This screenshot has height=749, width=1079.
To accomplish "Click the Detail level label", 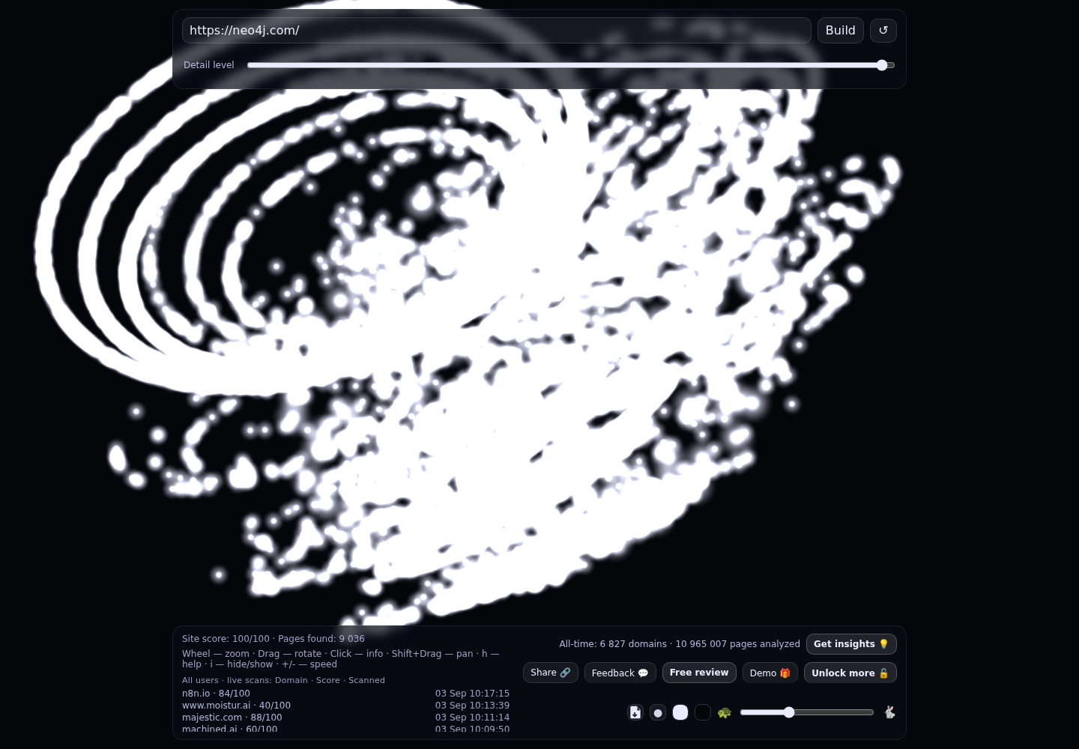I will [209, 65].
